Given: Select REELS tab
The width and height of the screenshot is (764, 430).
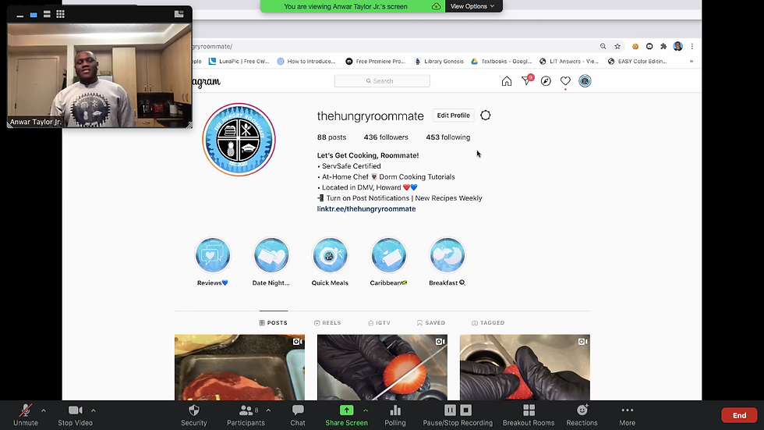Looking at the screenshot, I should [x=327, y=323].
